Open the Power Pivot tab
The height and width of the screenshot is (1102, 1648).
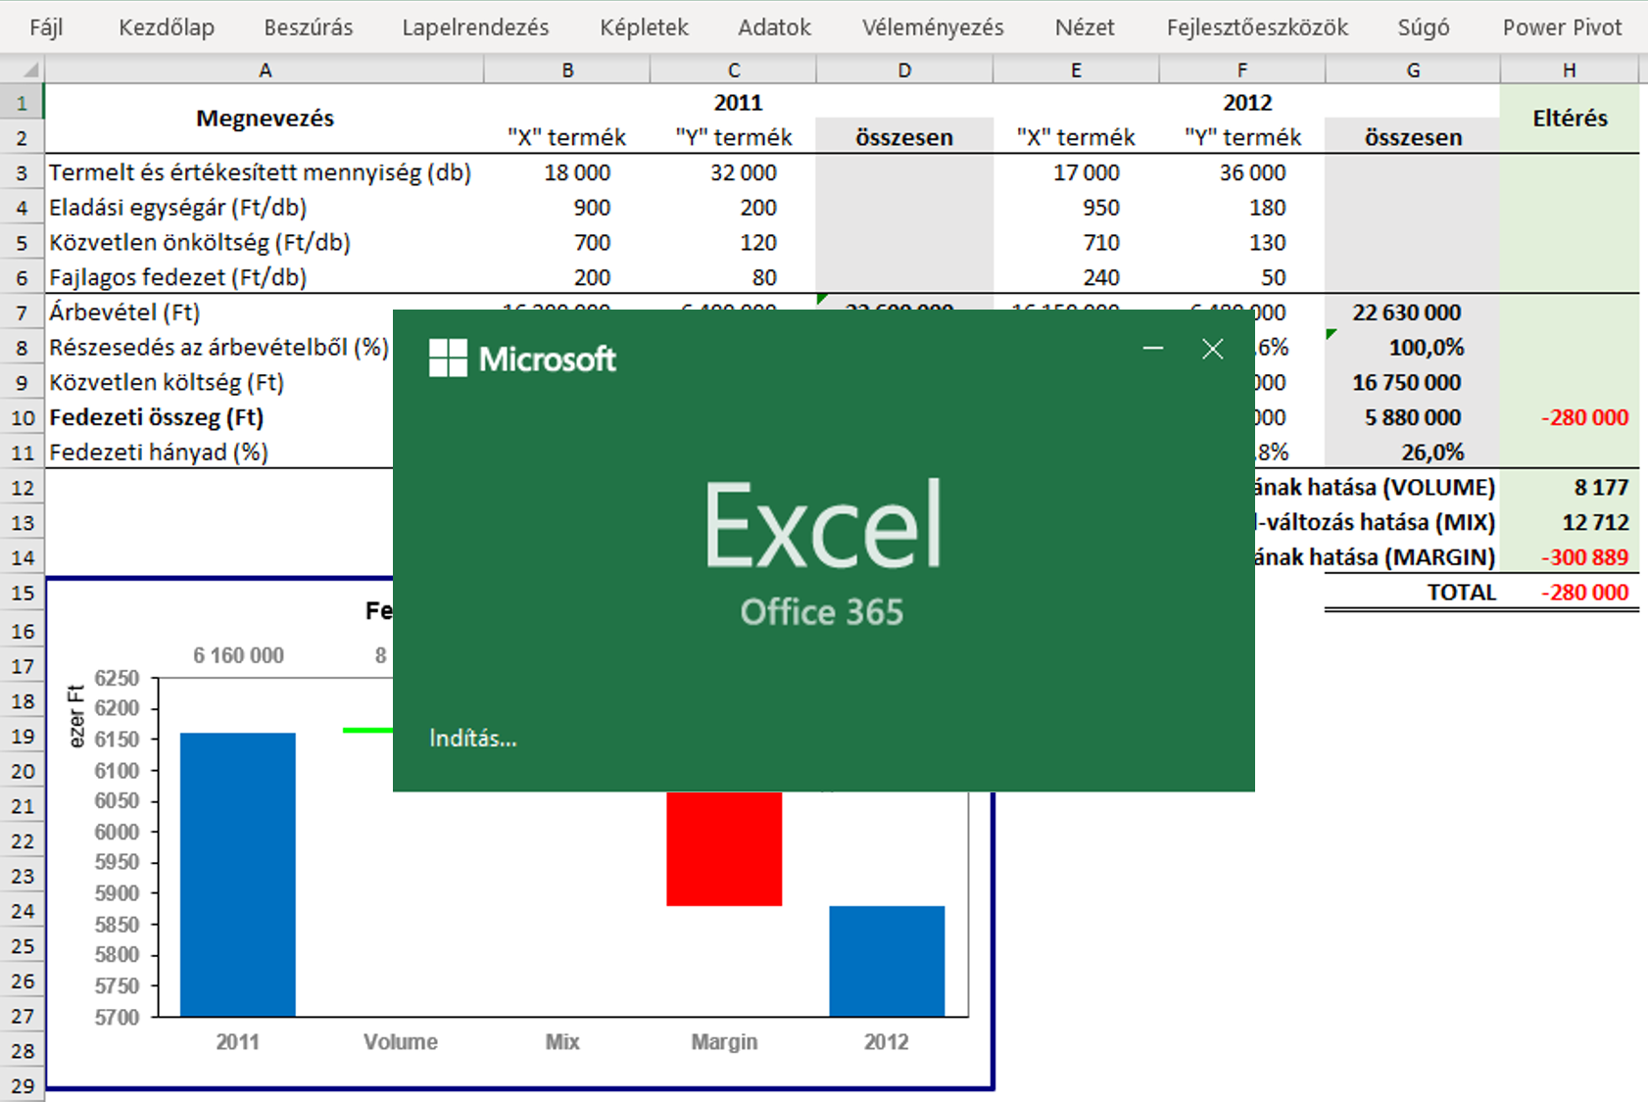(x=1562, y=27)
